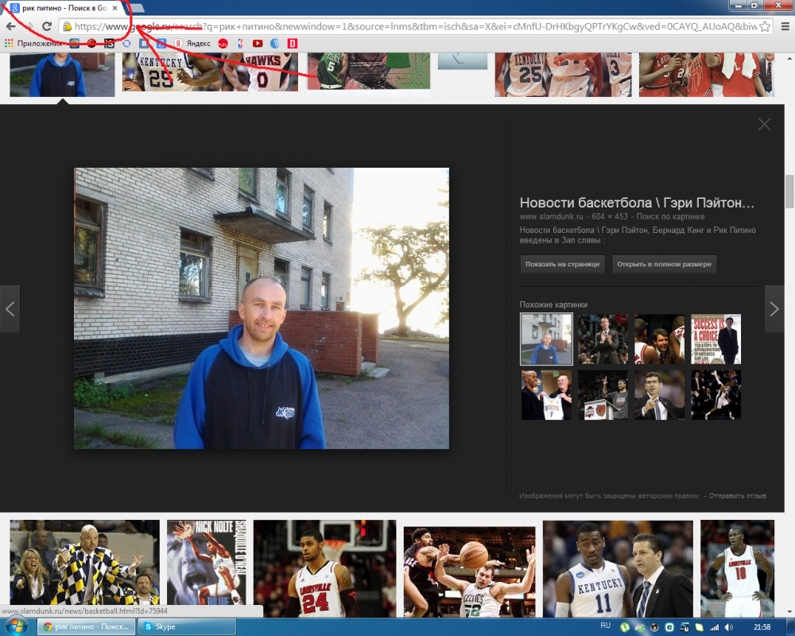Go to the previous image with left arrow
The image size is (795, 636).
pyautogui.click(x=10, y=308)
